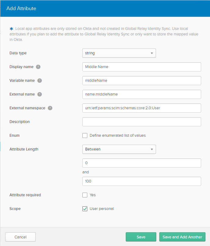The height and width of the screenshot is (246, 210).
Task: Select the Display name field showing Middle Name
Action: [x=141, y=67]
